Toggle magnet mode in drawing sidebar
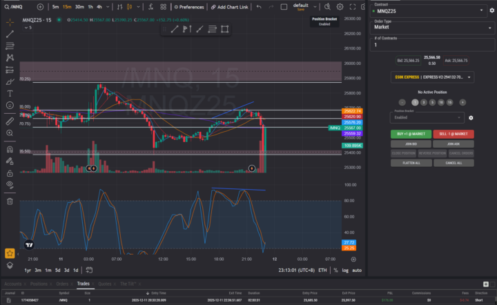The height and width of the screenshot is (305, 497). (x=10, y=148)
